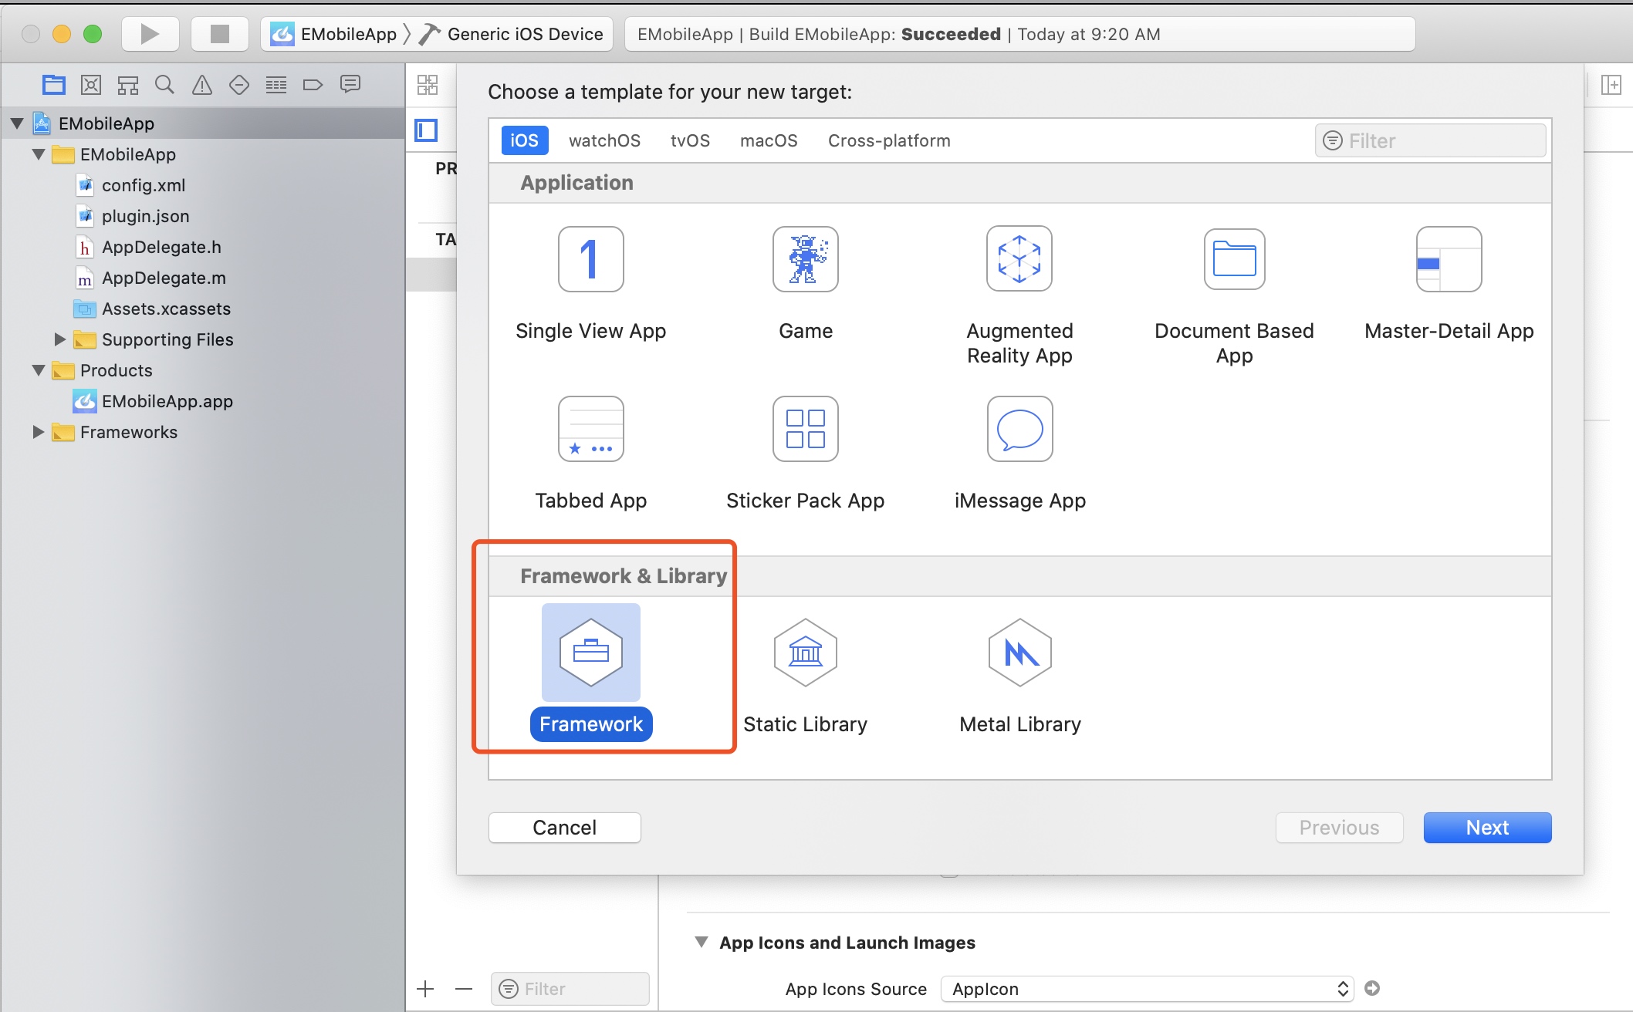Select Assets.xcassets in the navigator
This screenshot has height=1012, width=1633.
pos(166,309)
